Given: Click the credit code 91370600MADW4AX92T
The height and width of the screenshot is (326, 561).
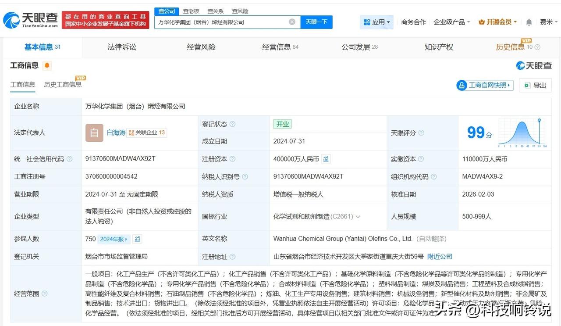Looking at the screenshot, I should pyautogui.click(x=121, y=159).
